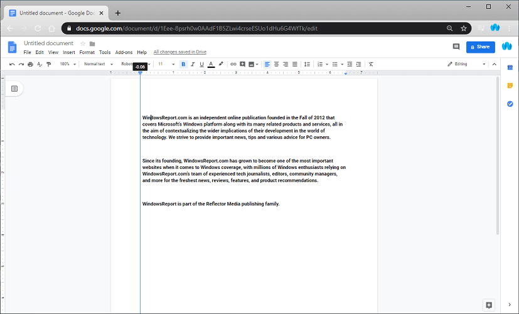Toggle the bulleted list

(x=335, y=64)
